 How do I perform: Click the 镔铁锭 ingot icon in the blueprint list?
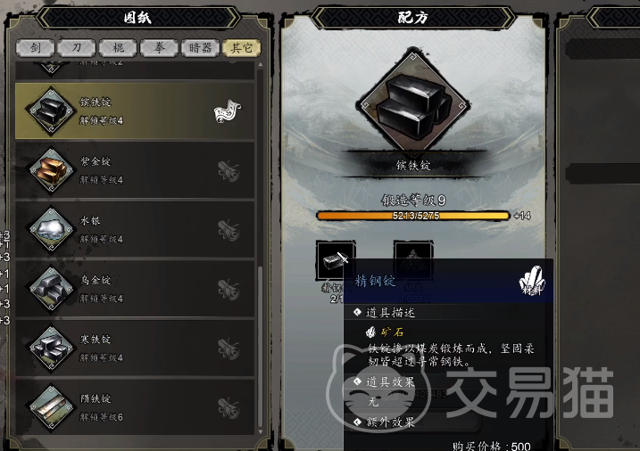pos(51,111)
